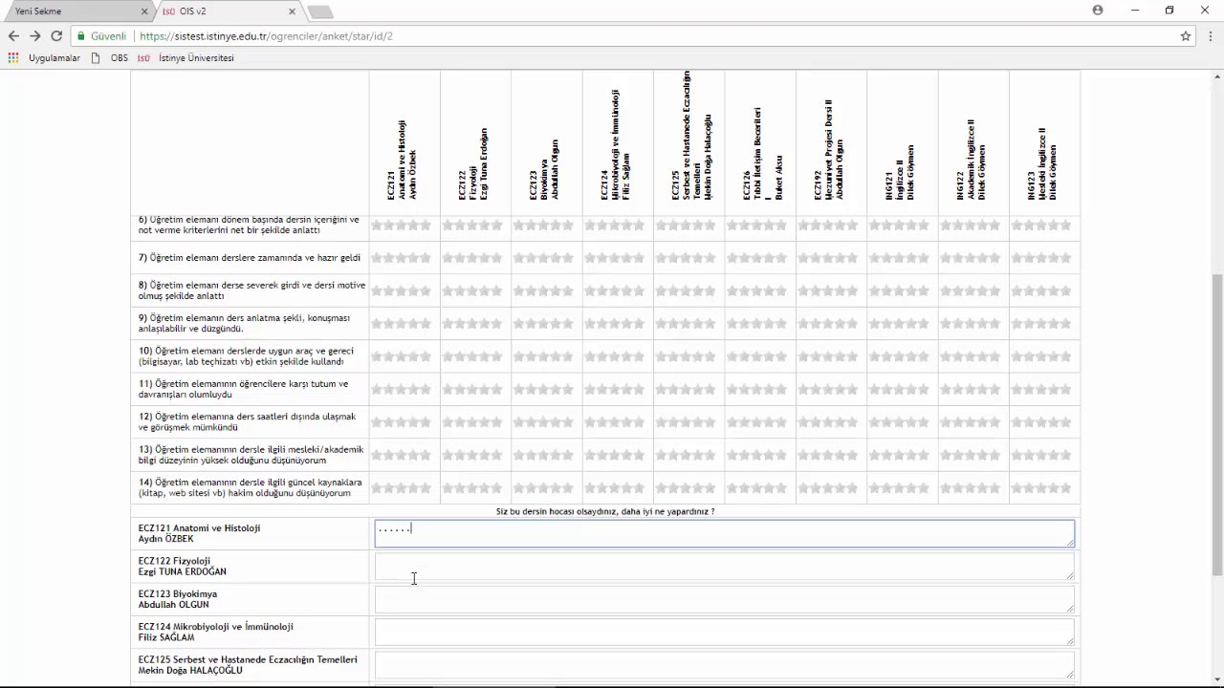
Task: Reload the current page
Action: click(x=56, y=36)
